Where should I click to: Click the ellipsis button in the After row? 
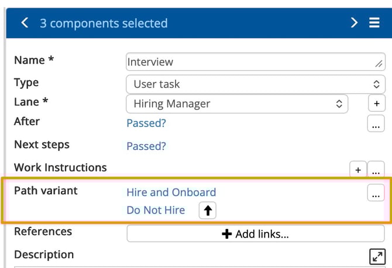click(376, 123)
